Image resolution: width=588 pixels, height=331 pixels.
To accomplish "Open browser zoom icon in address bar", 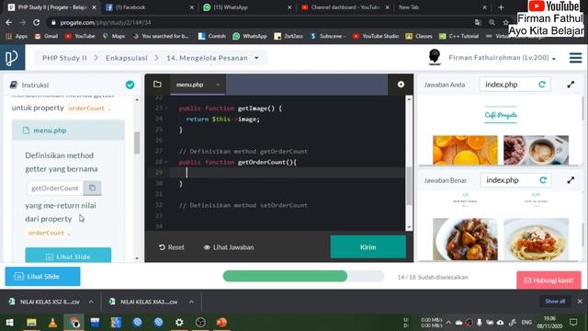I will tap(492, 22).
